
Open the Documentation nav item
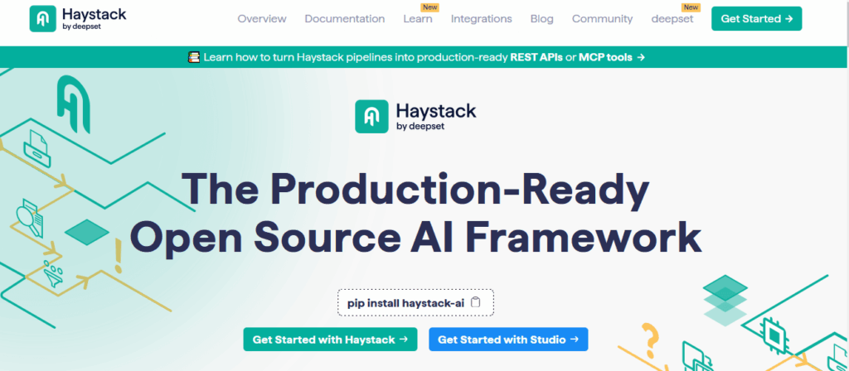pyautogui.click(x=344, y=19)
